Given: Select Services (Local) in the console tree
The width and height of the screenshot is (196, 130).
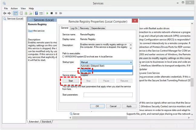Looking at the screenshot, I should 15,19.
